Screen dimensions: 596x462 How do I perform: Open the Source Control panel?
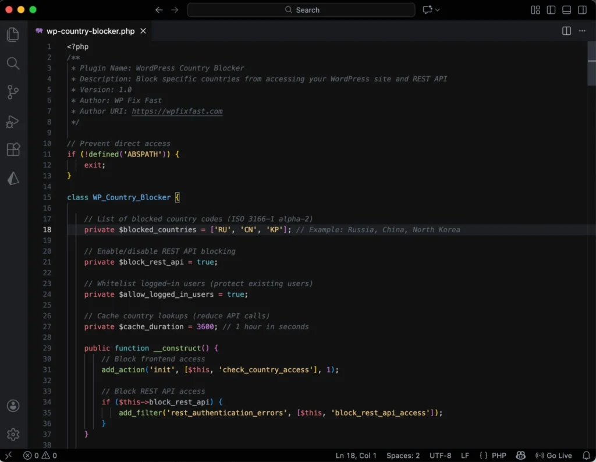pyautogui.click(x=13, y=93)
